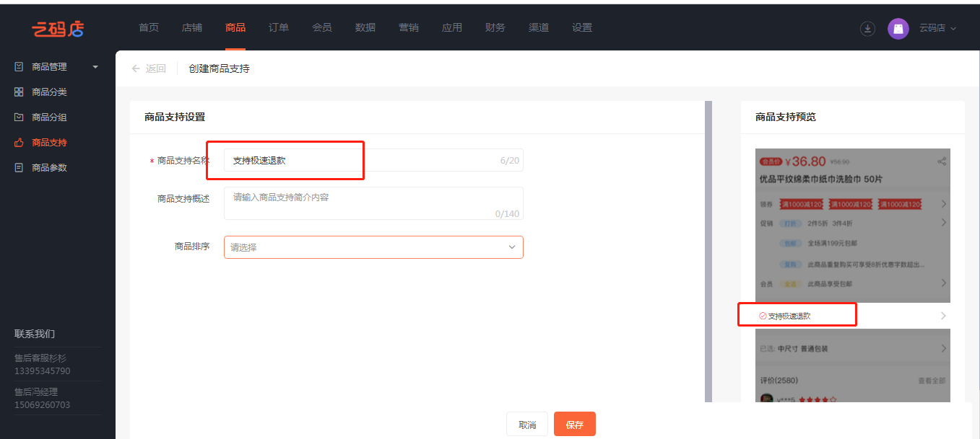Click the 商品支持预览 heading
The image size is (980, 439).
click(x=786, y=117)
